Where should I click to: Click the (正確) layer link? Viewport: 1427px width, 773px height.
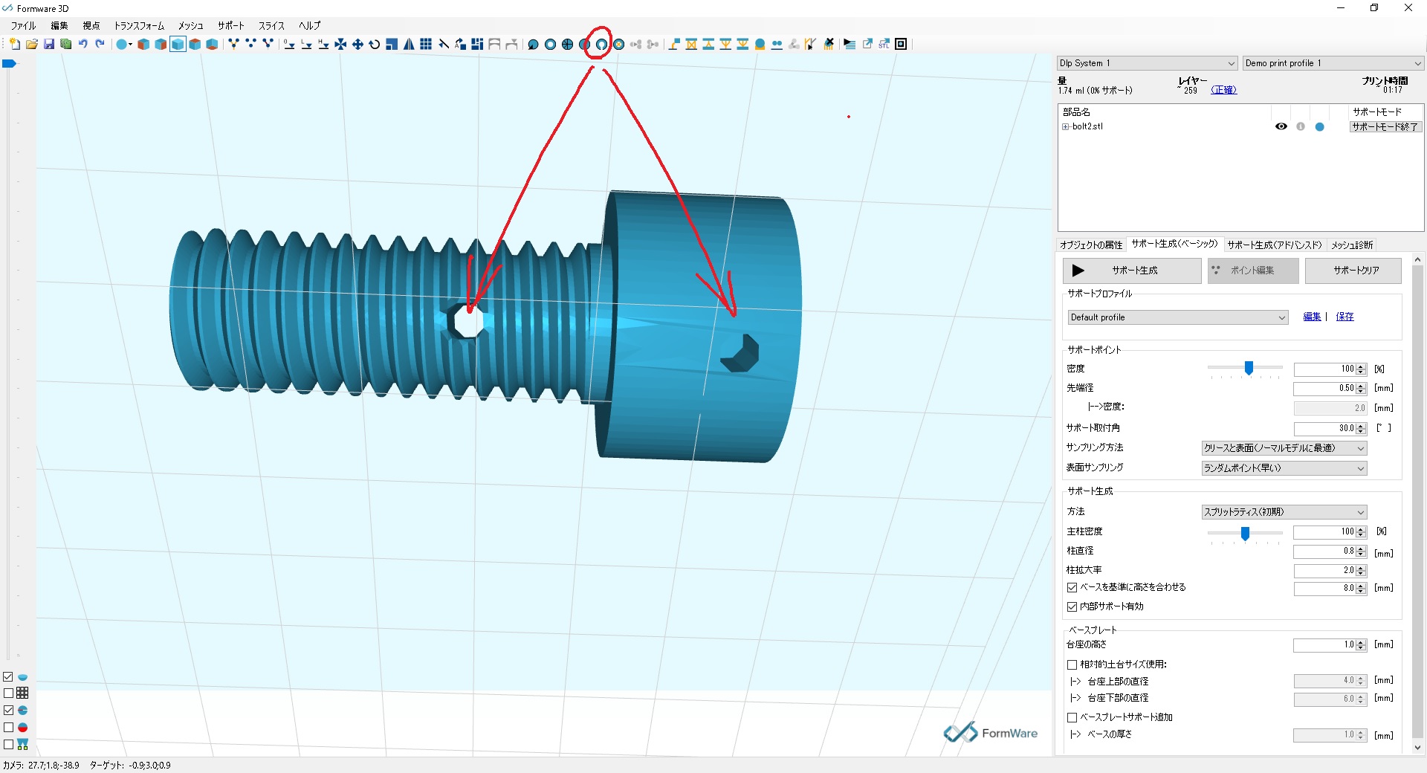pyautogui.click(x=1223, y=90)
